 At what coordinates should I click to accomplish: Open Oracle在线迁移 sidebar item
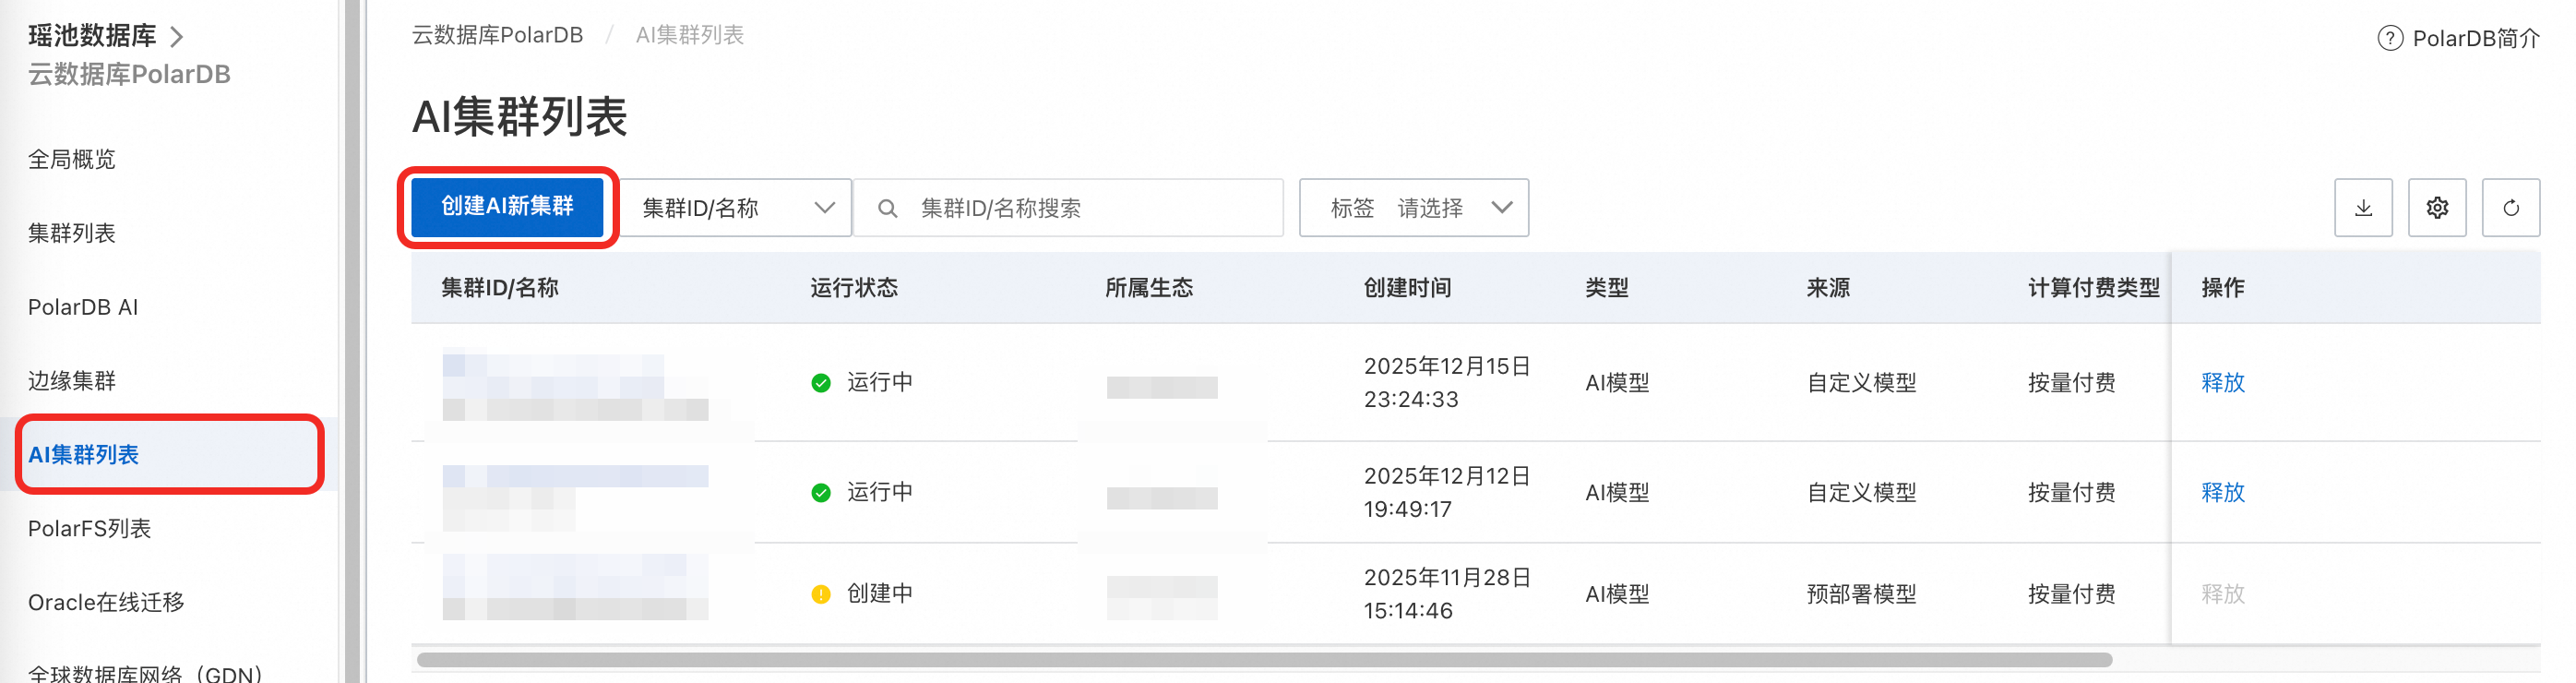tap(106, 602)
